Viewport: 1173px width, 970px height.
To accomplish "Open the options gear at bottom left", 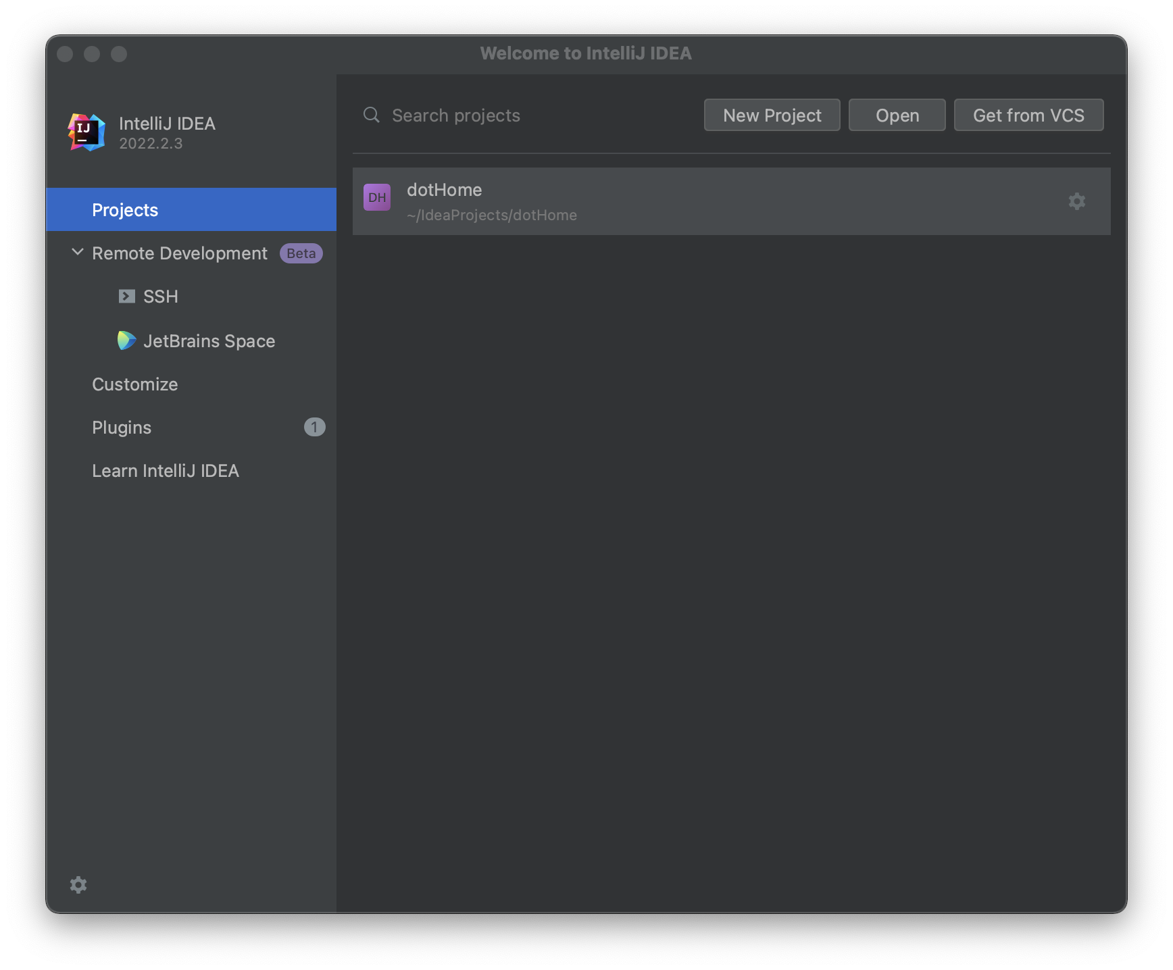I will (x=78, y=885).
